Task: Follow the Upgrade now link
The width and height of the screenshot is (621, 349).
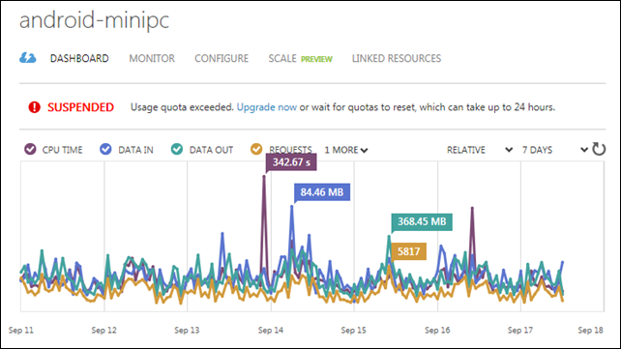Action: [x=267, y=107]
